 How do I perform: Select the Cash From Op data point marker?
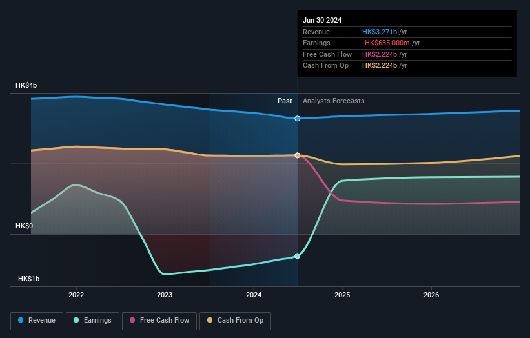coord(298,155)
